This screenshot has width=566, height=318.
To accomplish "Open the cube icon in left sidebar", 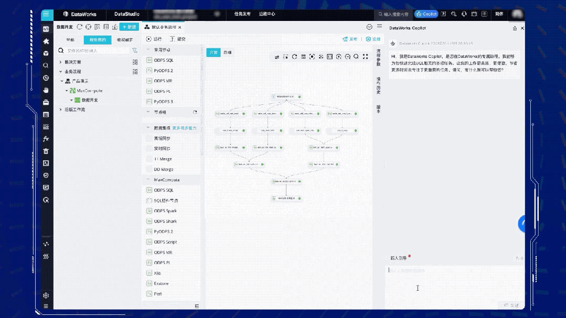I will [x=46, y=53].
